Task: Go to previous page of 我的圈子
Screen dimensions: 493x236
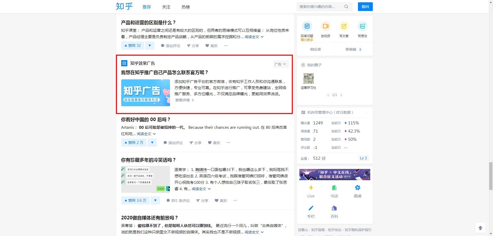Action: 328,95
